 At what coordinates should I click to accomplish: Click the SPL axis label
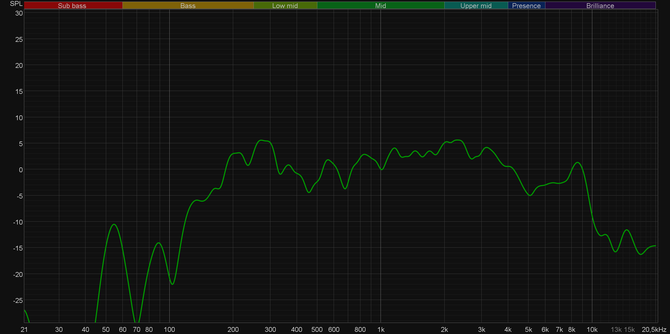[16, 4]
